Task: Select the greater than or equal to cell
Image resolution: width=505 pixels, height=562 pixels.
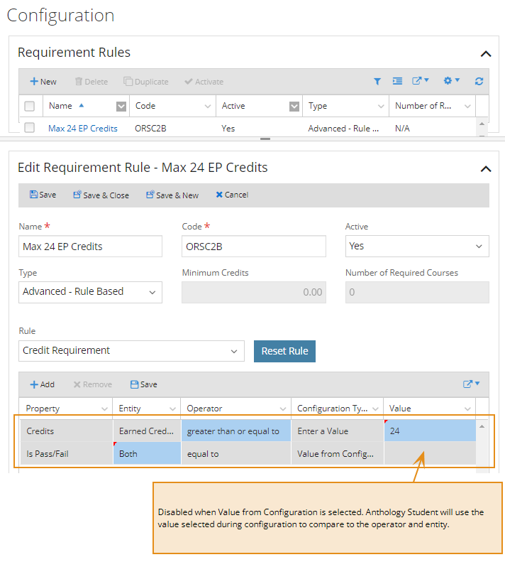Action: coord(236,431)
